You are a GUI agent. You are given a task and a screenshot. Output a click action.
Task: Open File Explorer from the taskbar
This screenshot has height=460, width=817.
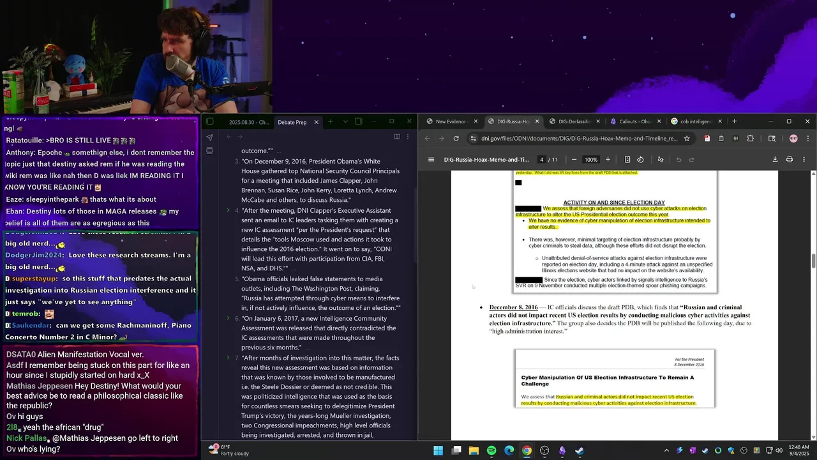[474, 450]
